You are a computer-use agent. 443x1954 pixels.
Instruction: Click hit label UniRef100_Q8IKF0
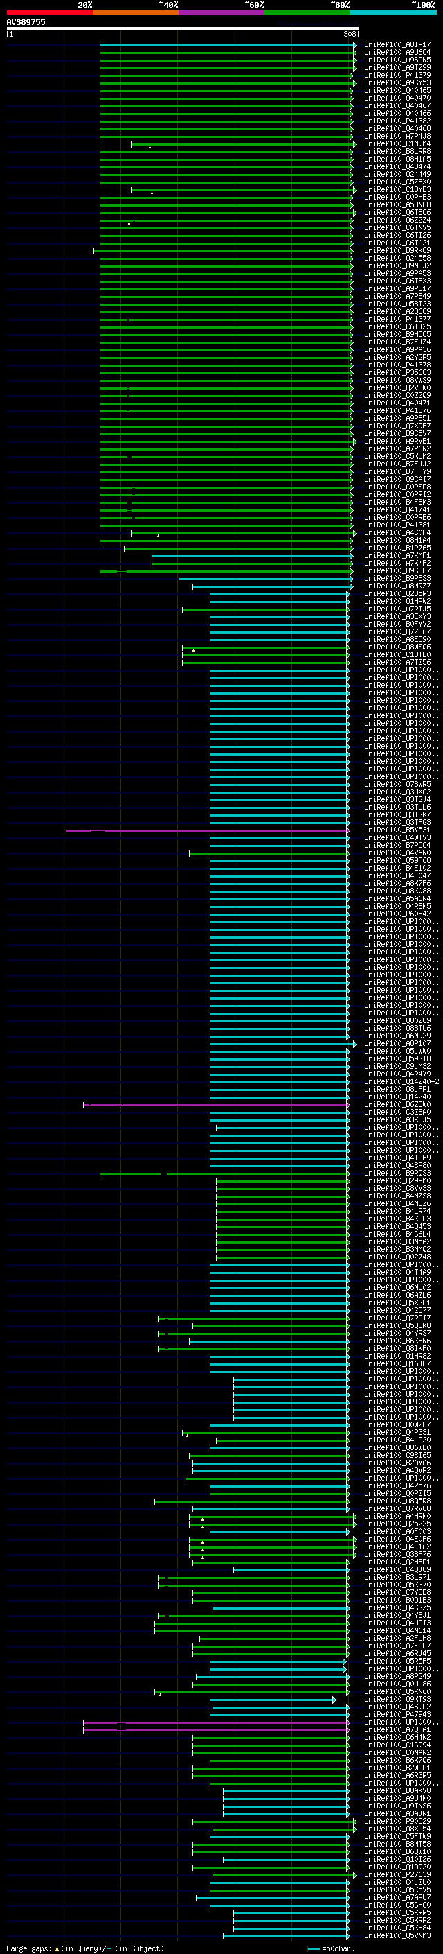397,1348
